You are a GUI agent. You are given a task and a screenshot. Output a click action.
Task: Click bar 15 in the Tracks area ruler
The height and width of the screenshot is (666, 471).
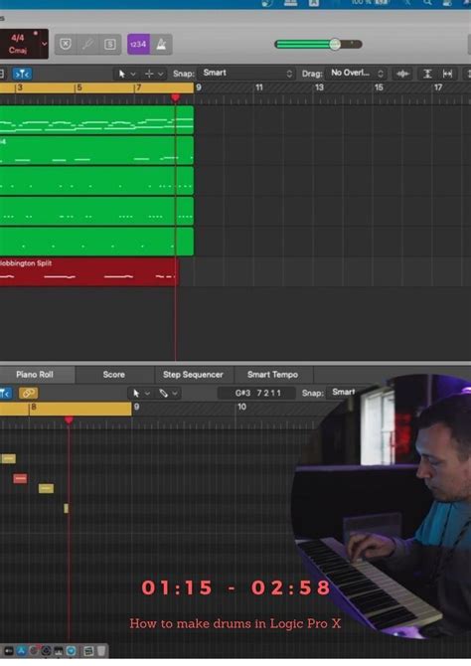click(379, 87)
